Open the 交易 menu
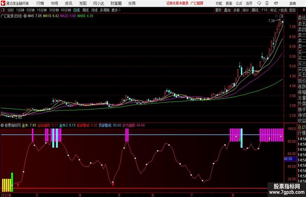306x197 pixels. point(132,3)
